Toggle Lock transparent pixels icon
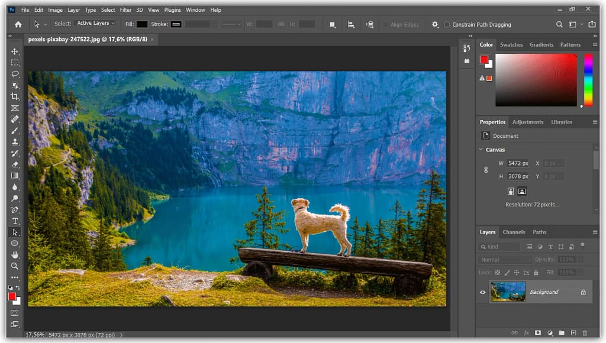The image size is (606, 343). (x=498, y=273)
